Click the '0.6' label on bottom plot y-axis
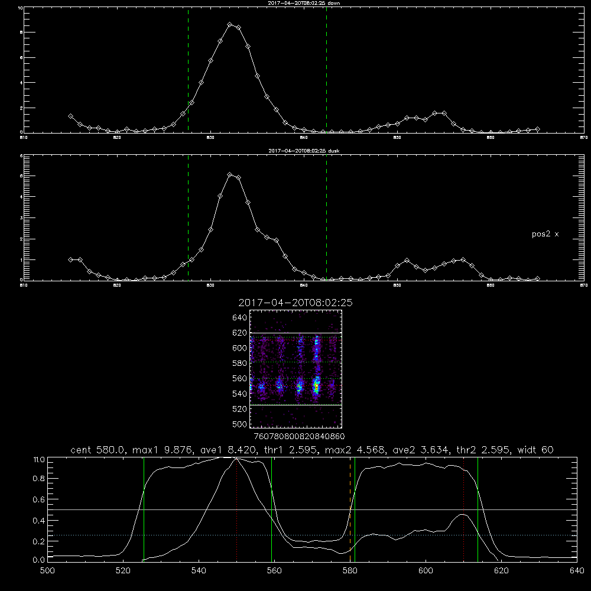Screen dimensions: 591x591 click(39, 499)
